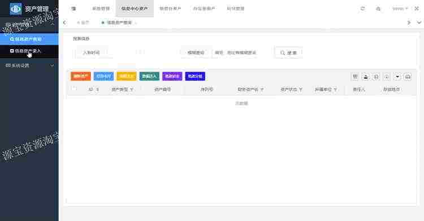The height and width of the screenshot is (221, 424).
Task: Expand the 系统设置 sidebar group
Action: 29,65
